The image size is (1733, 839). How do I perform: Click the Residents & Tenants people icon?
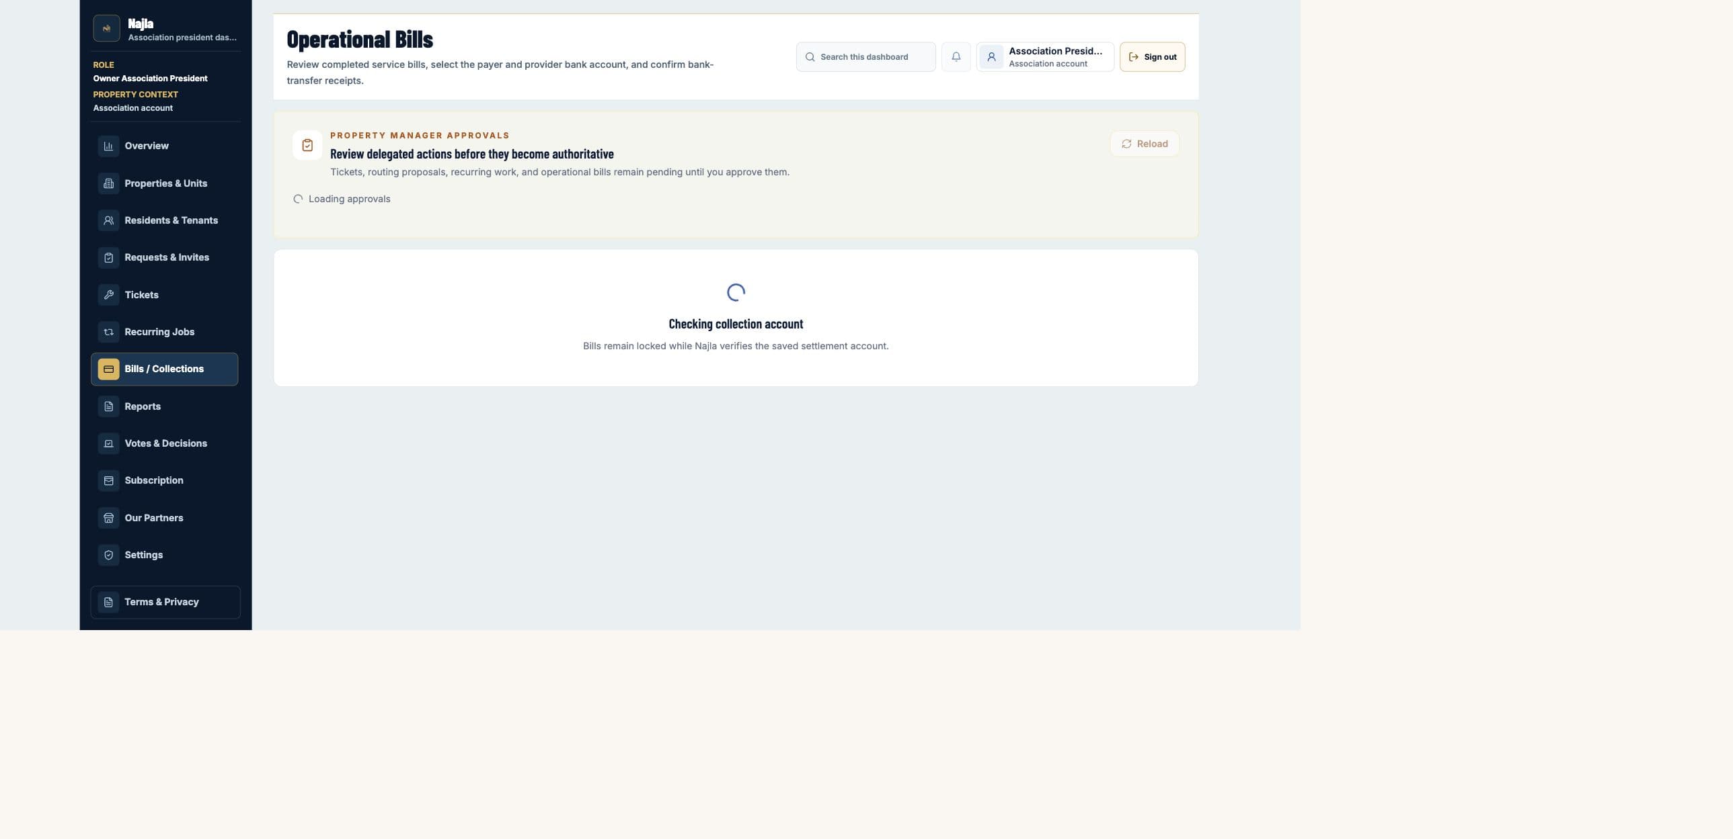tap(108, 220)
